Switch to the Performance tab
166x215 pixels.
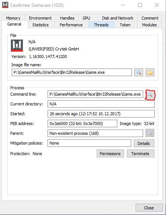(71, 25)
